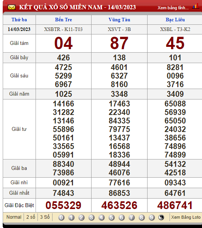Click code XSVT - 3B

(x=119, y=29)
